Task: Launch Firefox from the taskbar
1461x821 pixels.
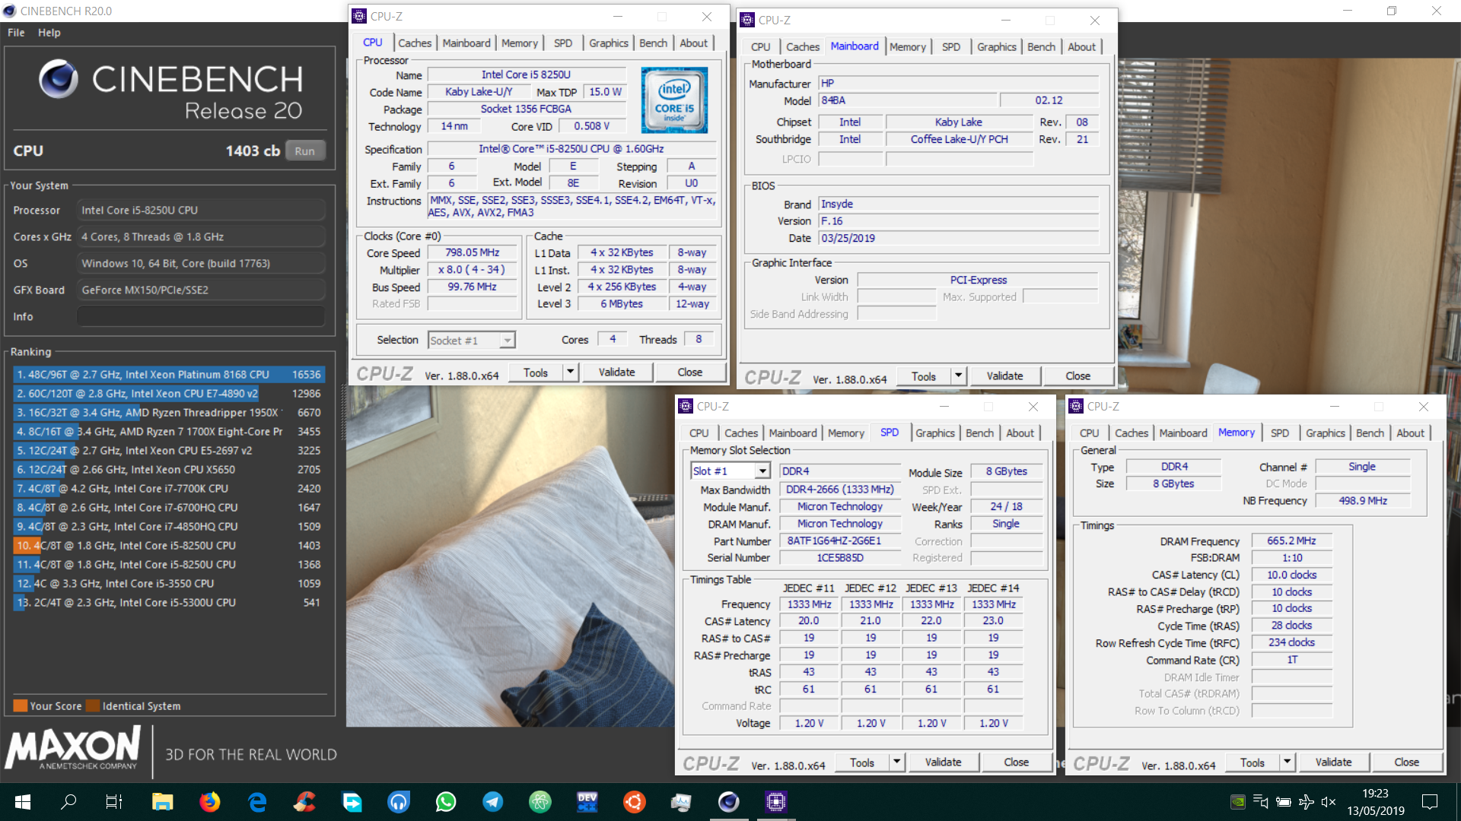Action: point(209,802)
